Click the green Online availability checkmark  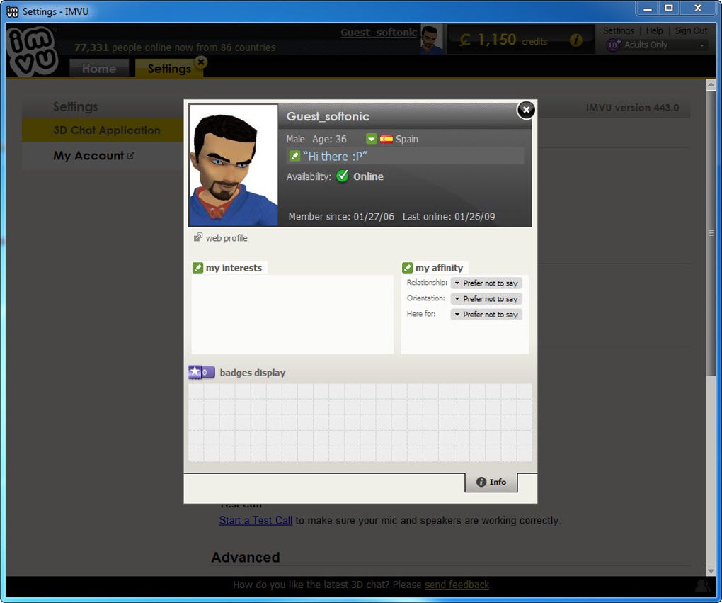click(x=342, y=176)
